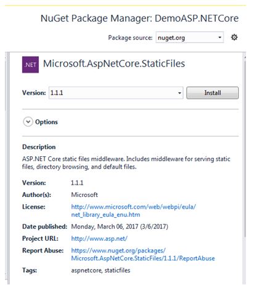270x285 pixels.
Task: Open the Microsoft EULA license link
Action: (134, 211)
